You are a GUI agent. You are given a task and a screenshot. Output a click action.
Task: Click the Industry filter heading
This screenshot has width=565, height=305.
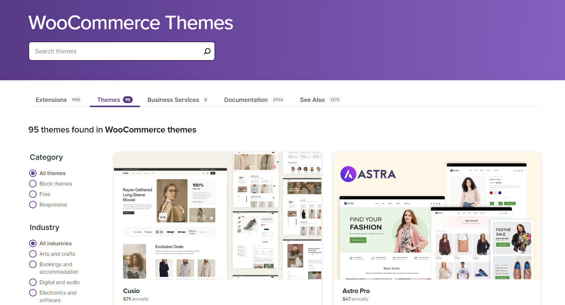[x=44, y=227]
